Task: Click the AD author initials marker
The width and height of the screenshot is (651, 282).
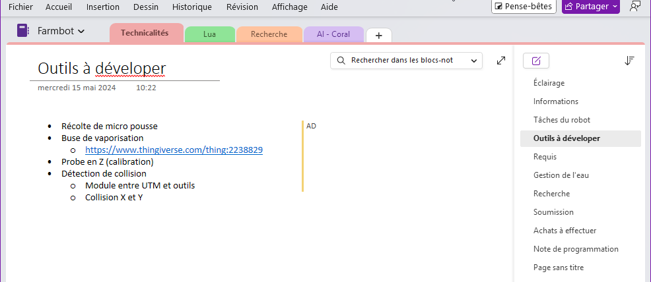Action: pos(312,127)
